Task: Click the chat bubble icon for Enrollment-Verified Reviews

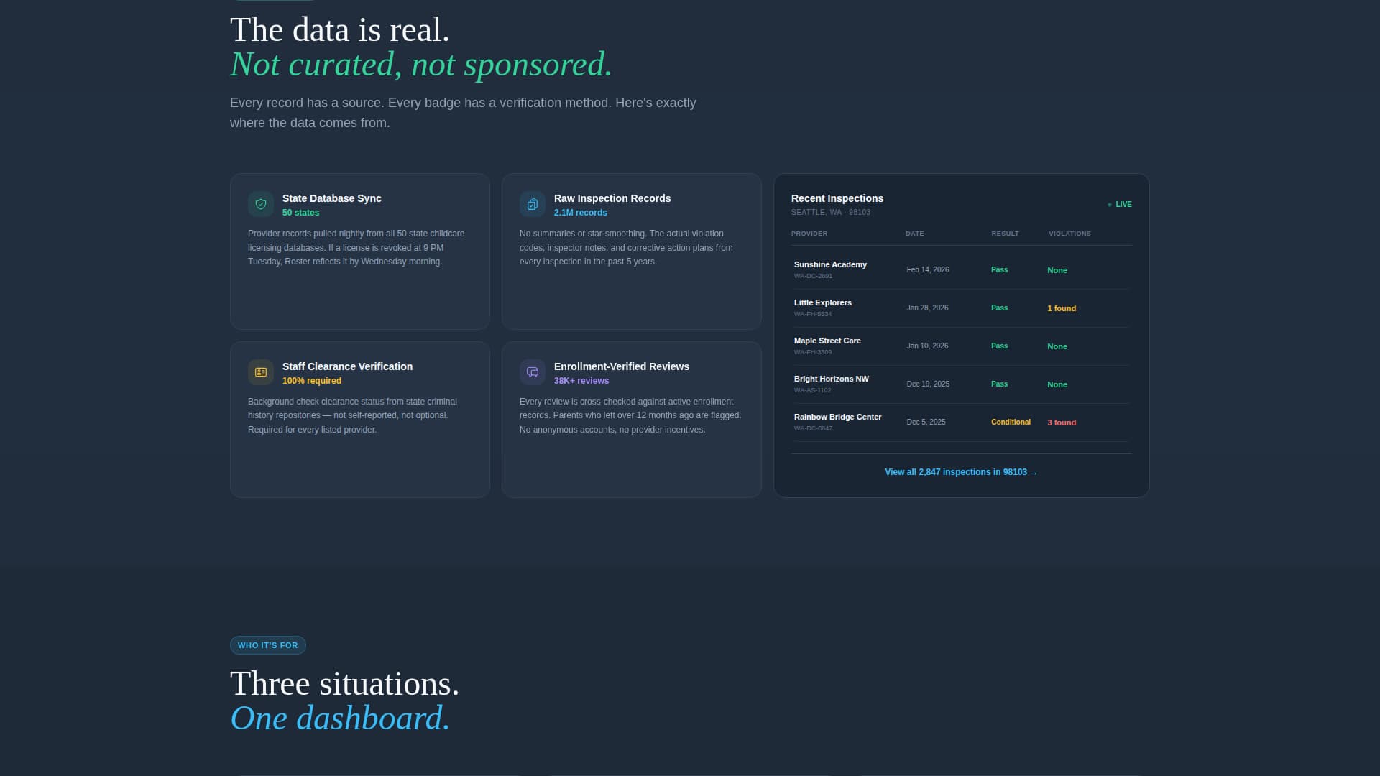Action: pos(533,372)
